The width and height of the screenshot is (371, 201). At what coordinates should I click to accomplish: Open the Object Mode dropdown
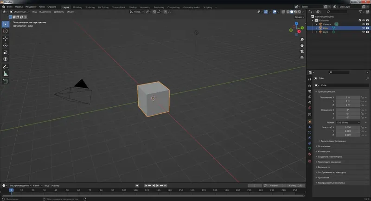coord(20,12)
